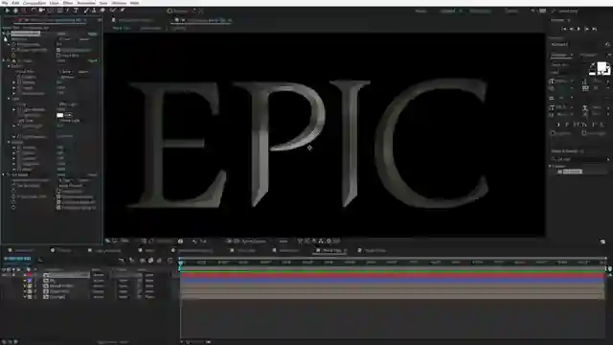The height and width of the screenshot is (345, 613).
Task: Click the Character panel eyedropper
Action: pos(593,64)
